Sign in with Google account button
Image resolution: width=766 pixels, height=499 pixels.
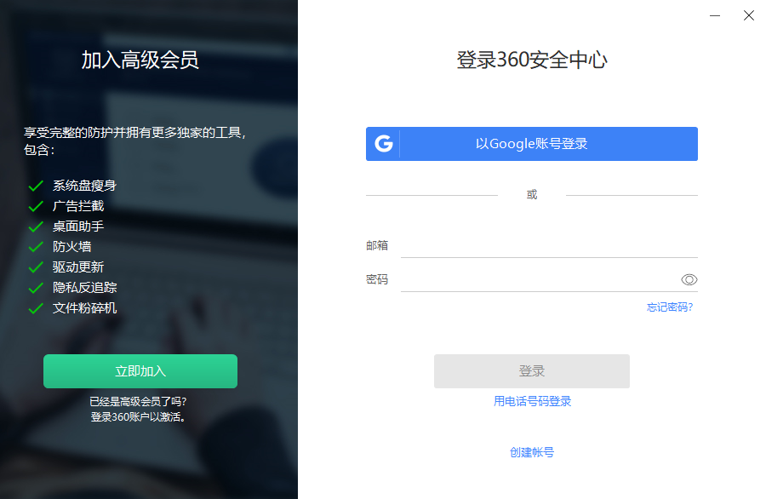531,144
